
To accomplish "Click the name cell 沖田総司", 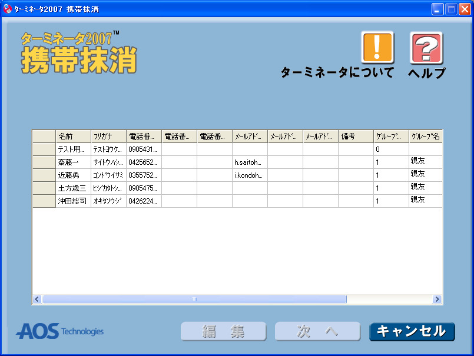I will [73, 201].
